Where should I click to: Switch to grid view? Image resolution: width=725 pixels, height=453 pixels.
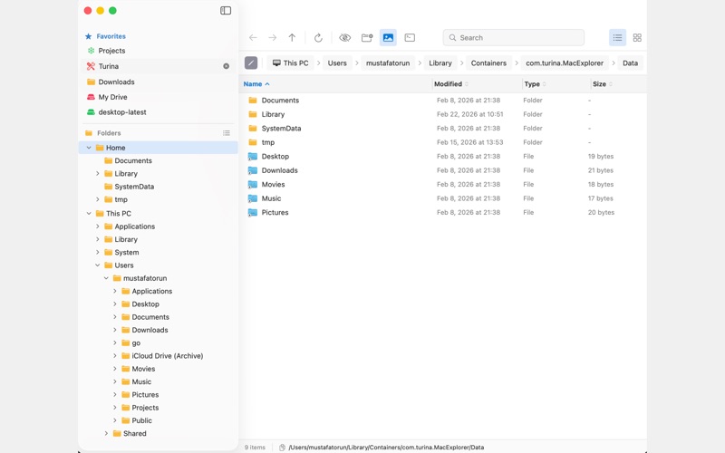tap(637, 38)
